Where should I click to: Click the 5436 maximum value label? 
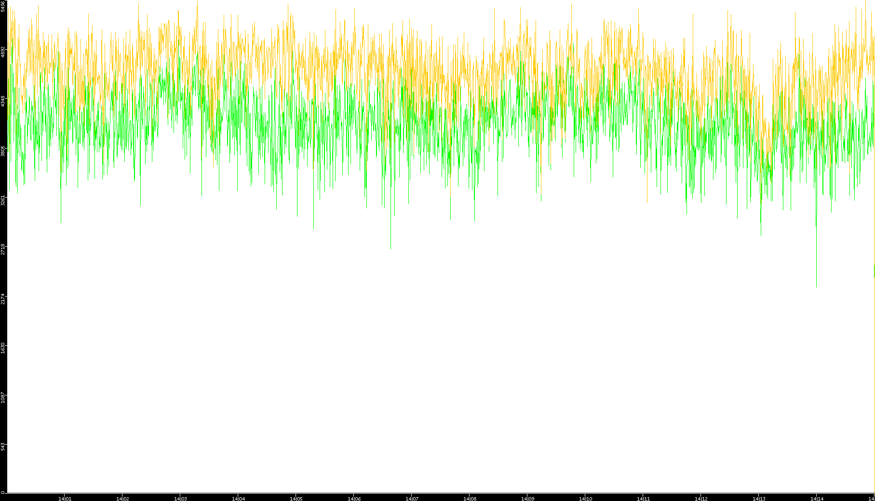[3, 6]
